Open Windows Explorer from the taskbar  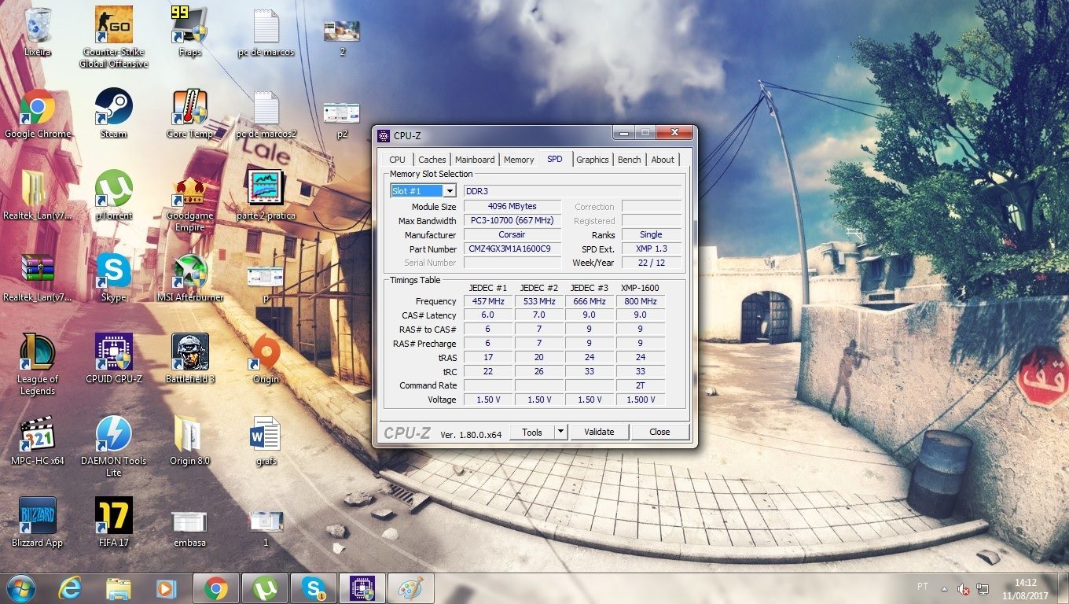click(119, 588)
